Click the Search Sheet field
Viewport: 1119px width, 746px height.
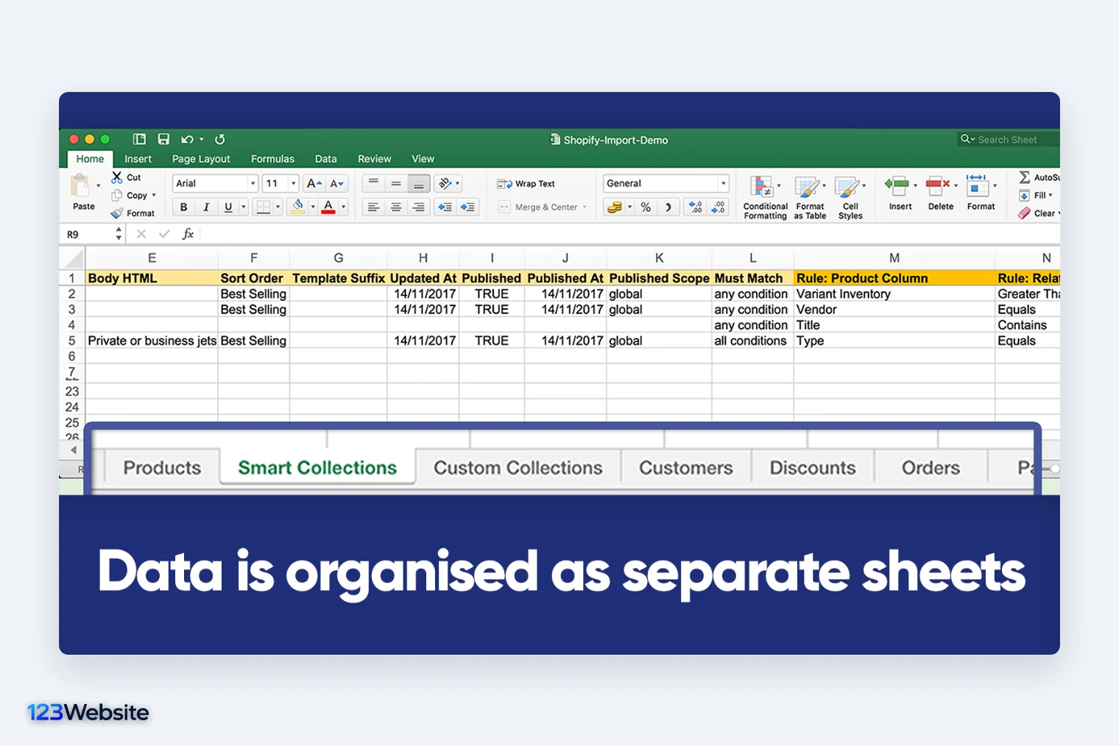(1007, 140)
